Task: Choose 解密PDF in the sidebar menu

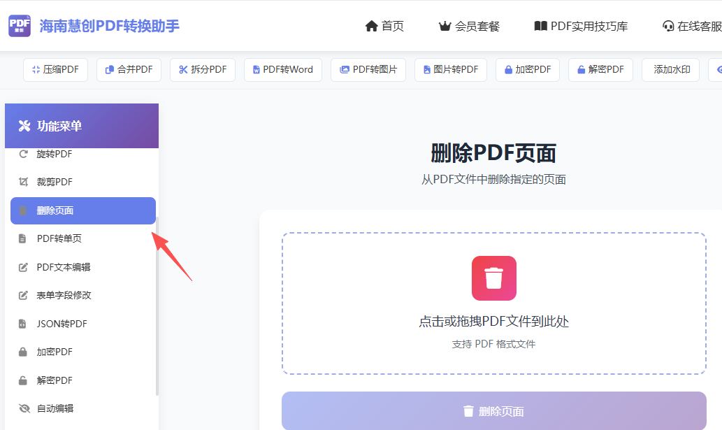Action: (83, 381)
